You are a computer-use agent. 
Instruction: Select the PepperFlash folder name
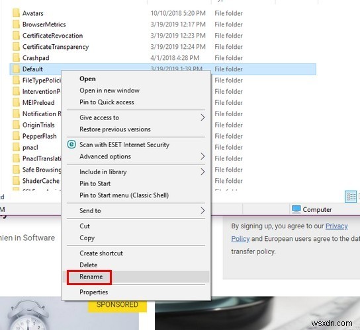click(x=40, y=136)
